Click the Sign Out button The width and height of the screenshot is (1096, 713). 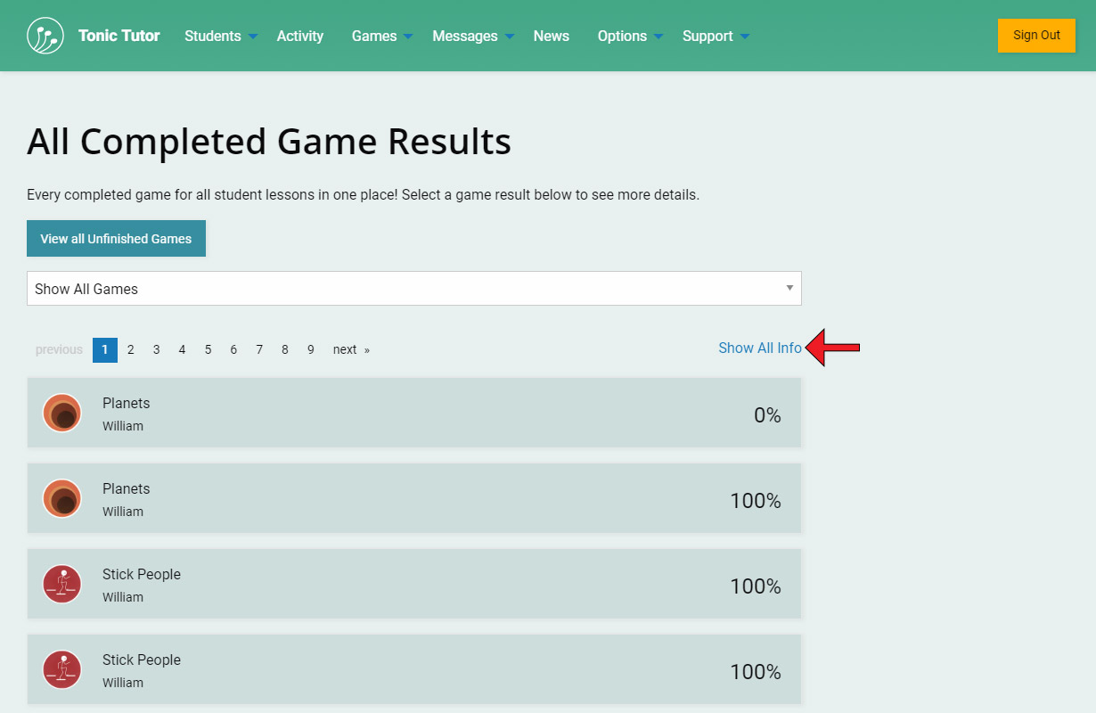pyautogui.click(x=1036, y=36)
